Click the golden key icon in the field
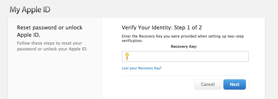278x99 pixels. click(x=127, y=56)
